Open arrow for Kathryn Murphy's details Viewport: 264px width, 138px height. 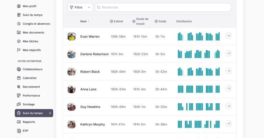pyautogui.click(x=229, y=124)
